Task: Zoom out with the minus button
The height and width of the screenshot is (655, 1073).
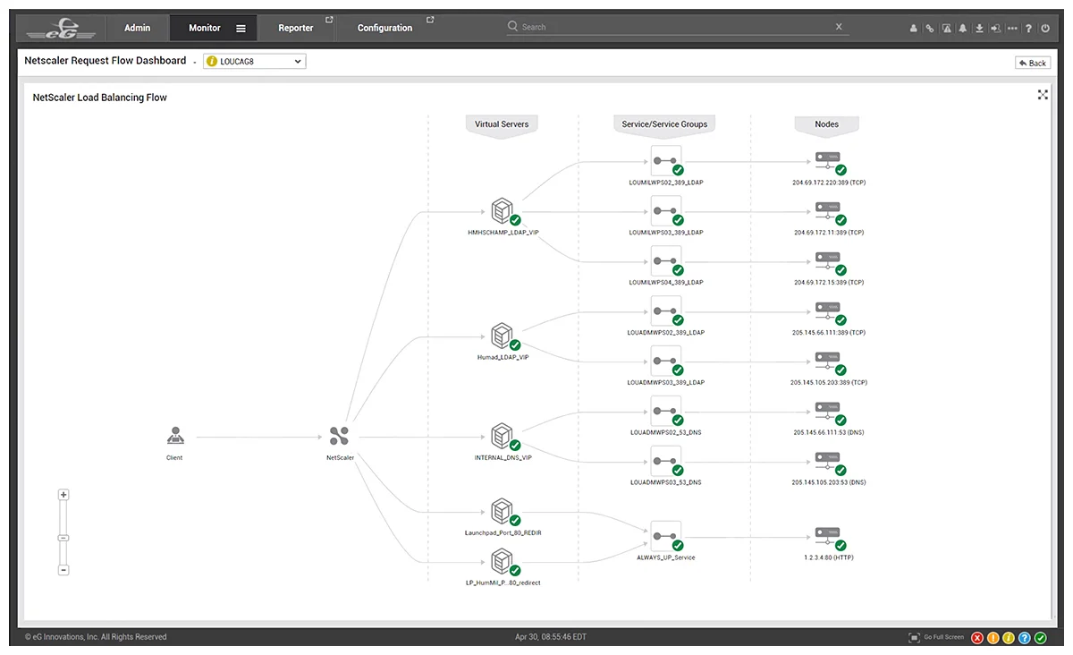Action: pos(63,570)
